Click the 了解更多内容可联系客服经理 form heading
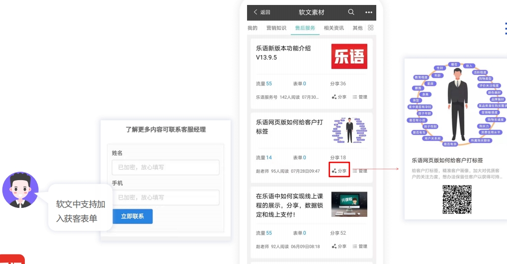The image size is (507, 264). coord(166,130)
